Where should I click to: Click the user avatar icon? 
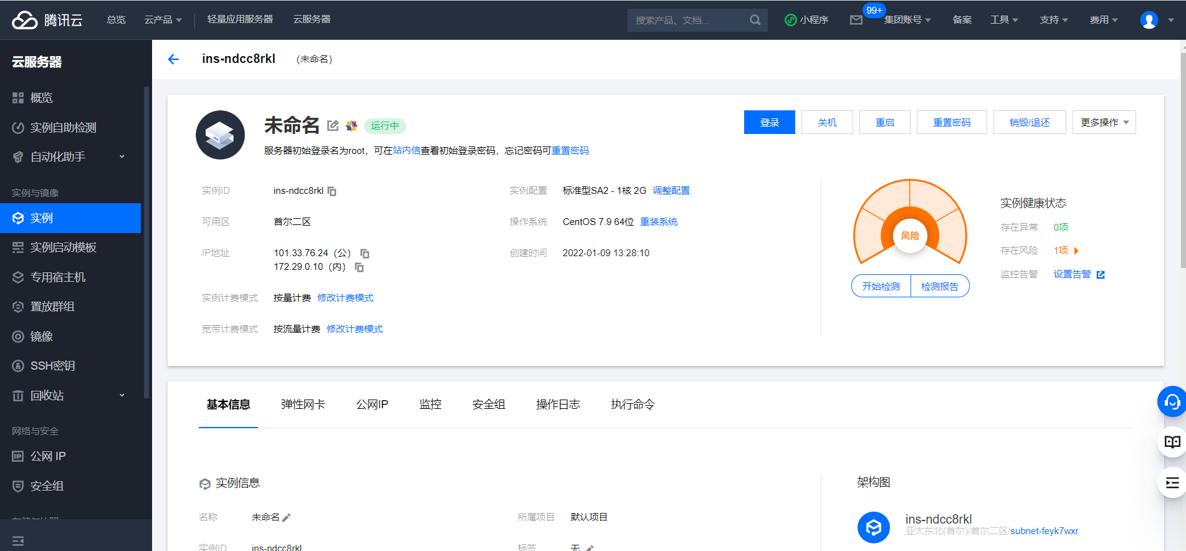pyautogui.click(x=1149, y=20)
